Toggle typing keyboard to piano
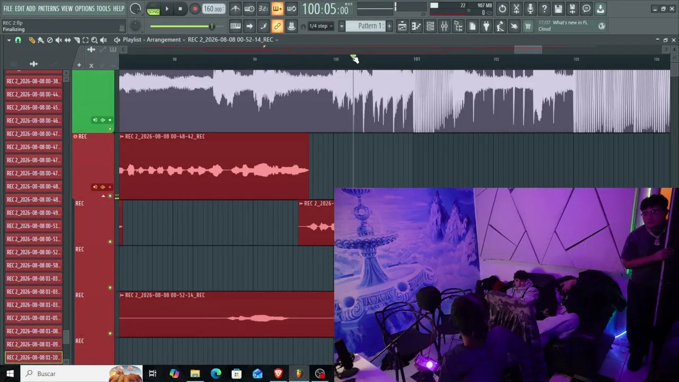This screenshot has width=679, height=382. [x=235, y=26]
